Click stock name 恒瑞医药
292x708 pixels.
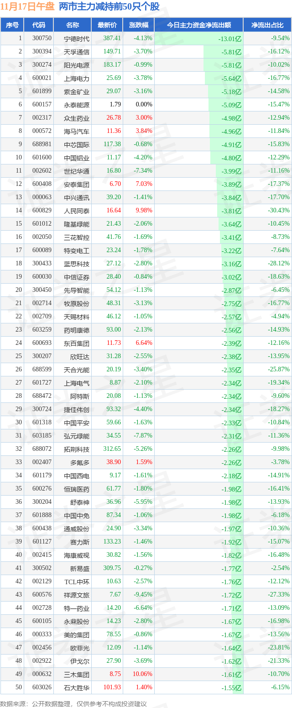tap(77, 489)
